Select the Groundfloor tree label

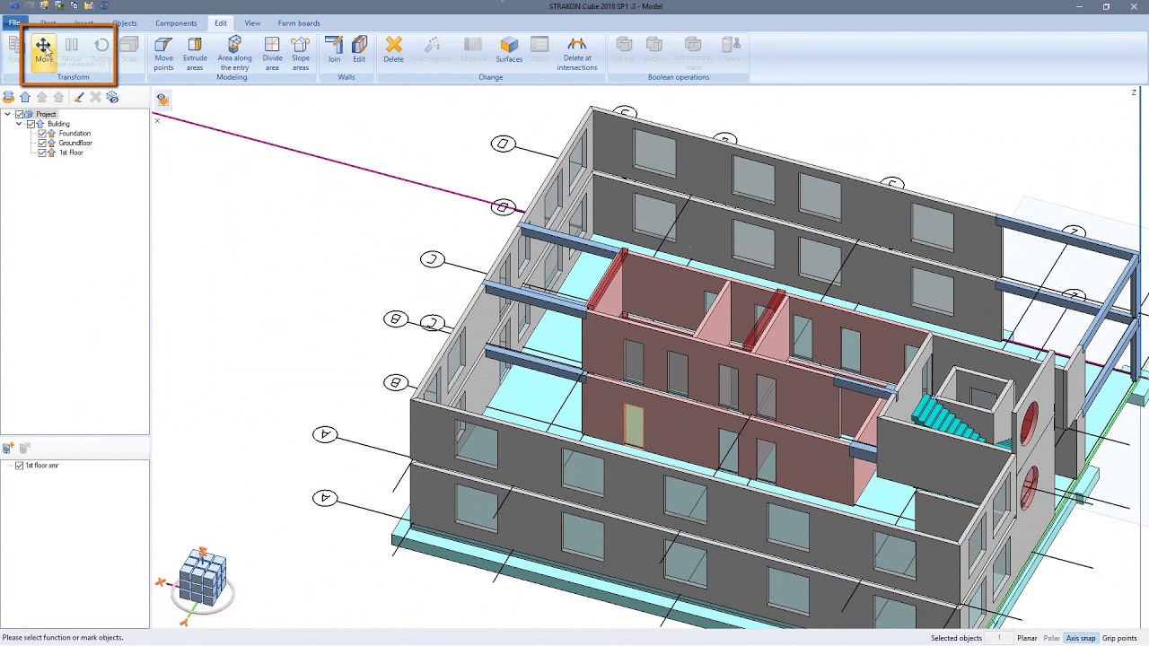click(75, 143)
